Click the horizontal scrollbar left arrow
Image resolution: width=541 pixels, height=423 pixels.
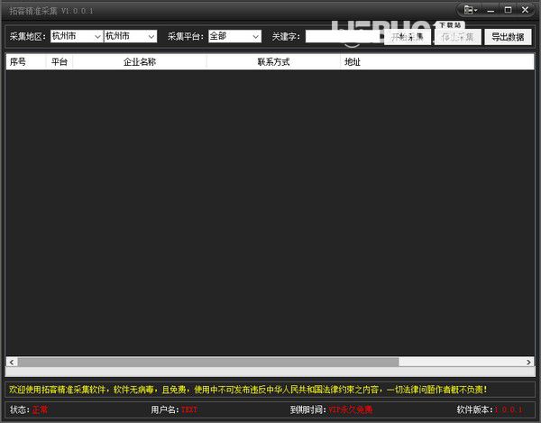[x=12, y=362]
